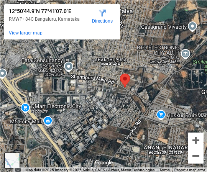
Task: Click the M5 Ecity Mall bag icon
Action: pos(48,121)
